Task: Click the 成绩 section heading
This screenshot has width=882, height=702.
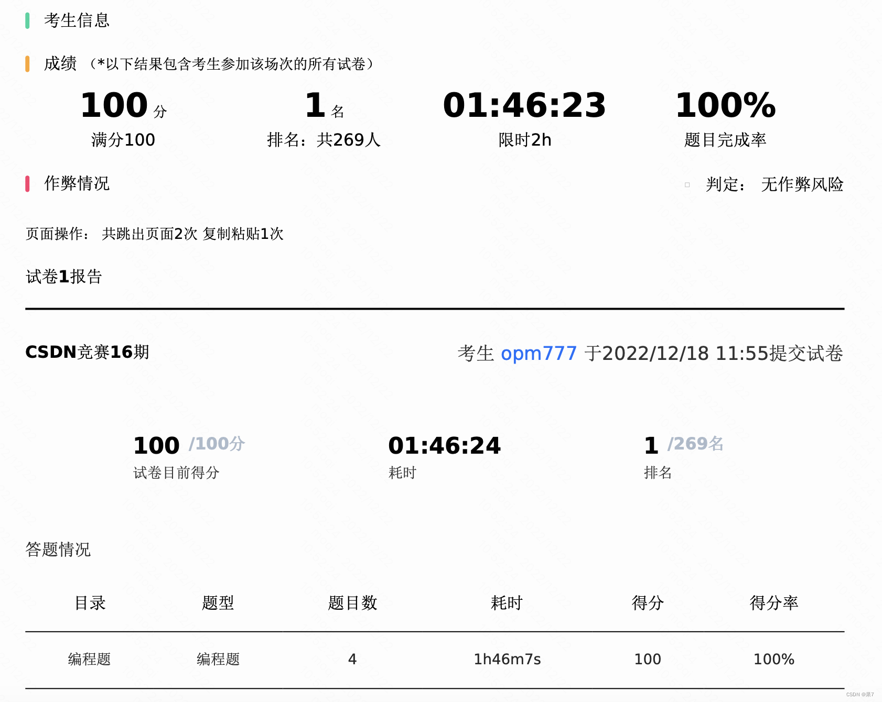Action: [x=60, y=64]
